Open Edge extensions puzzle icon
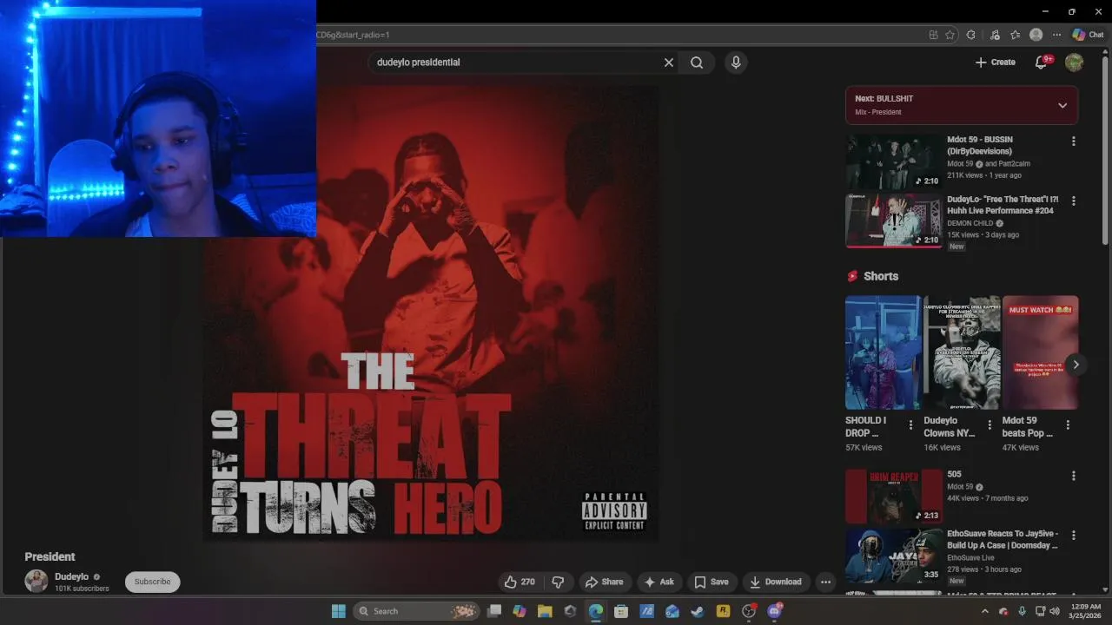 971,35
